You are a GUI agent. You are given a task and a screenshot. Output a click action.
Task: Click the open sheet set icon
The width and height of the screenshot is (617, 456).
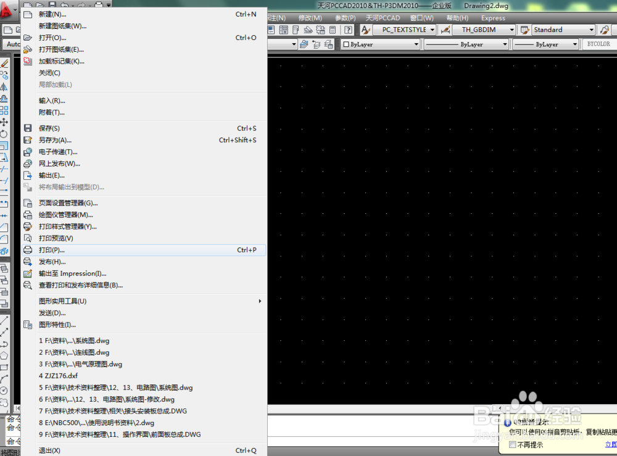(28, 49)
